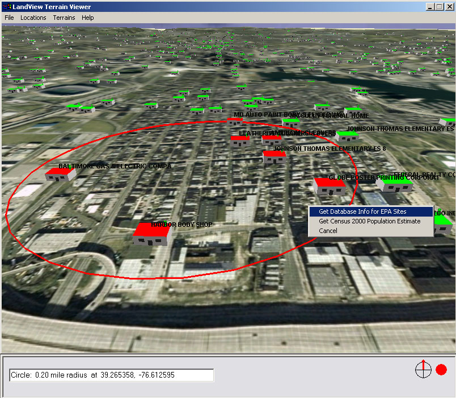This screenshot has width=456, height=398.
Task: Click the HARBOR BODY SHOP label
Action: (x=181, y=225)
